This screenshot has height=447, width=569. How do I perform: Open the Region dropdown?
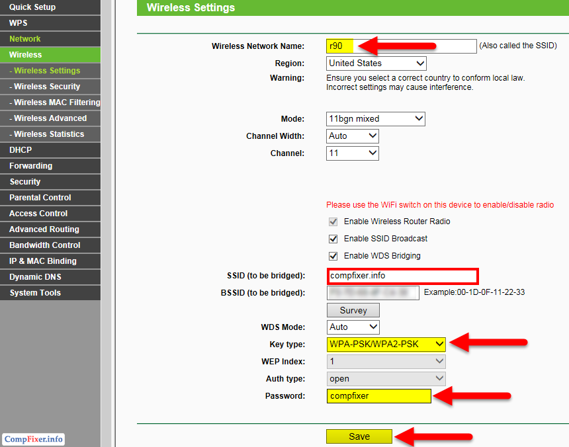(x=376, y=63)
